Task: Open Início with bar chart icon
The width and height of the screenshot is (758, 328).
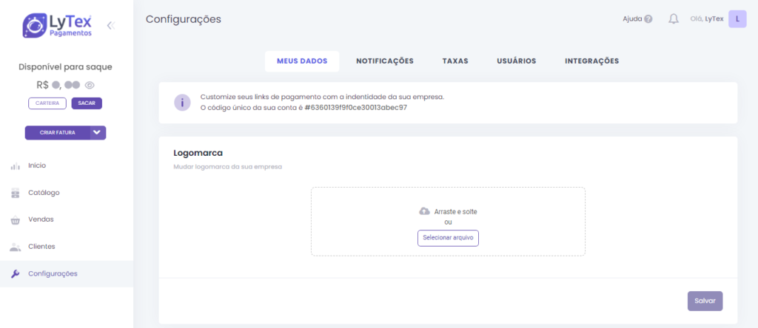Action: [x=16, y=166]
